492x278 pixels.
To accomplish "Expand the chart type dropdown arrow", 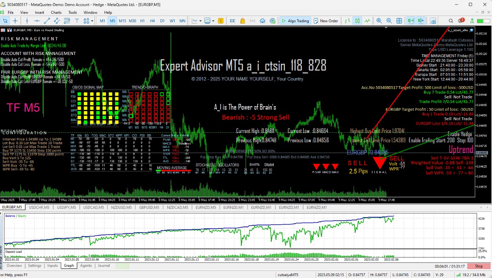I will 201,21.
